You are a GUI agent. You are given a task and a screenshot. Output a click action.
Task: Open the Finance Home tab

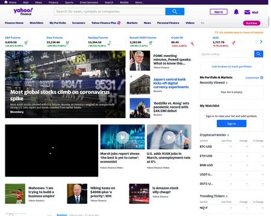pos(14,23)
